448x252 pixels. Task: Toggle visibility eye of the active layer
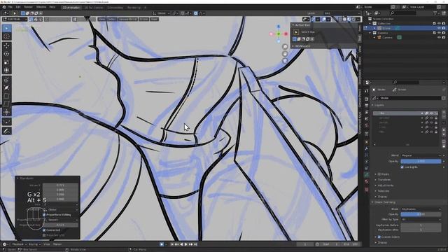click(431, 113)
